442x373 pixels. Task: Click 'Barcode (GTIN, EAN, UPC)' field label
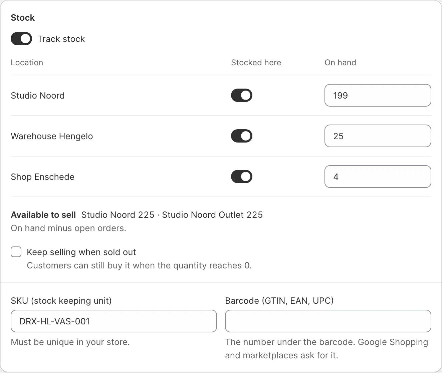click(x=279, y=301)
